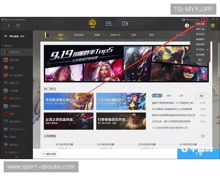220x176 pixels.
Task: Choose 辅助工具 from the dropdown menu
Action: click(x=200, y=29)
